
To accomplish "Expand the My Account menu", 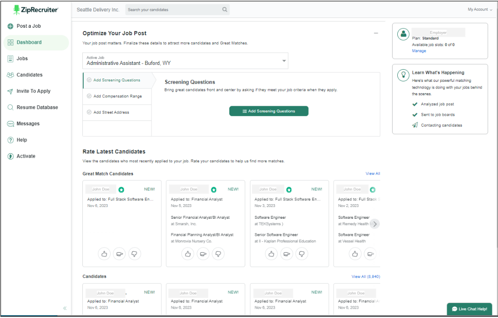I will coord(480,9).
